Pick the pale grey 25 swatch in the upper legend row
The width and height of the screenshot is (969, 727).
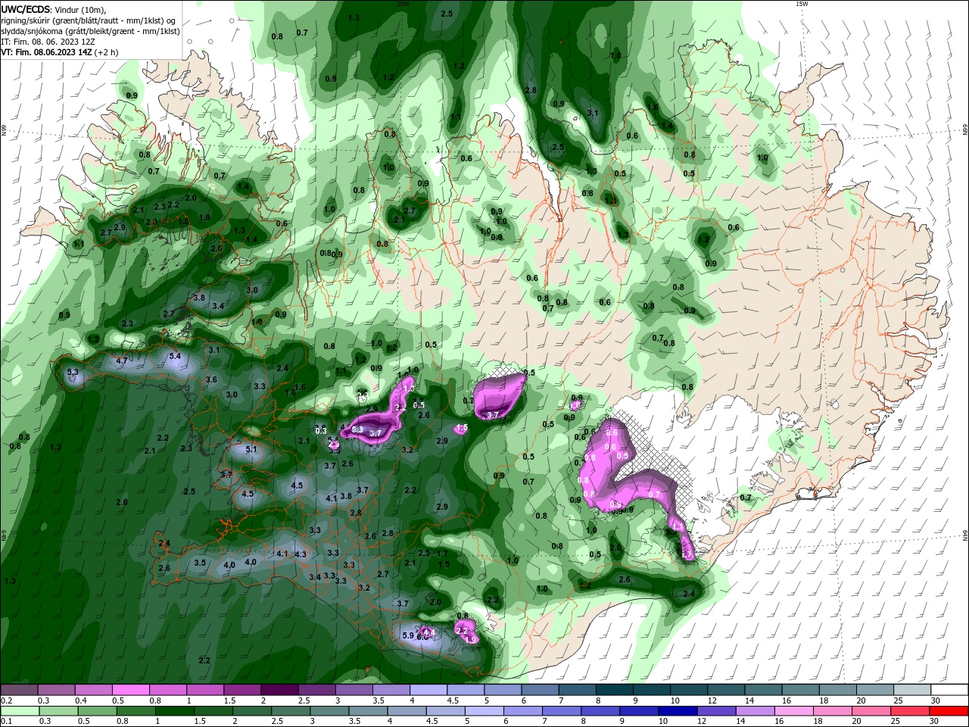click(x=913, y=689)
